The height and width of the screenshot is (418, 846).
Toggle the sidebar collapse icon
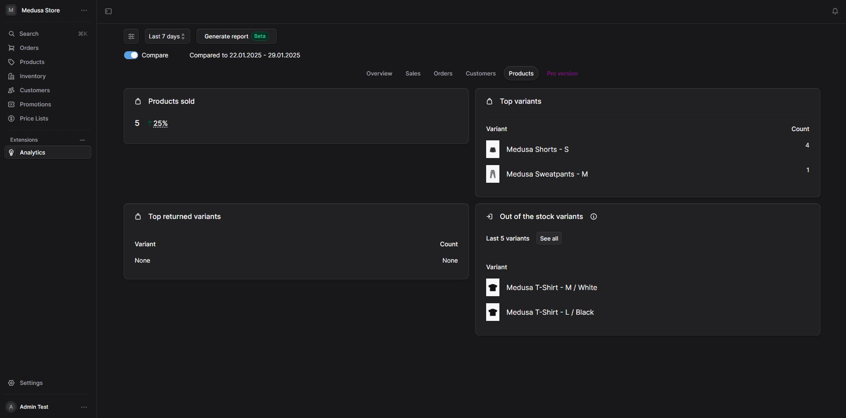108,11
